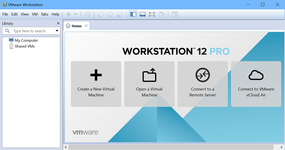Click the Send Ctrl+Alt+Del toolbar icon
Image resolution: width=285 pixels, height=150 pixels.
click(87, 14)
